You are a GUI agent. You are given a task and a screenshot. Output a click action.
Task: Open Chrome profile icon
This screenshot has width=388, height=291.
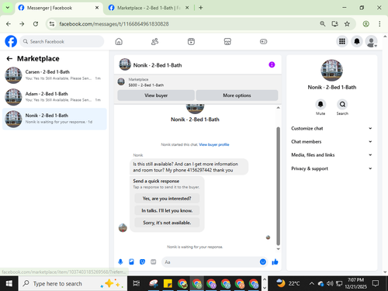[365, 24]
